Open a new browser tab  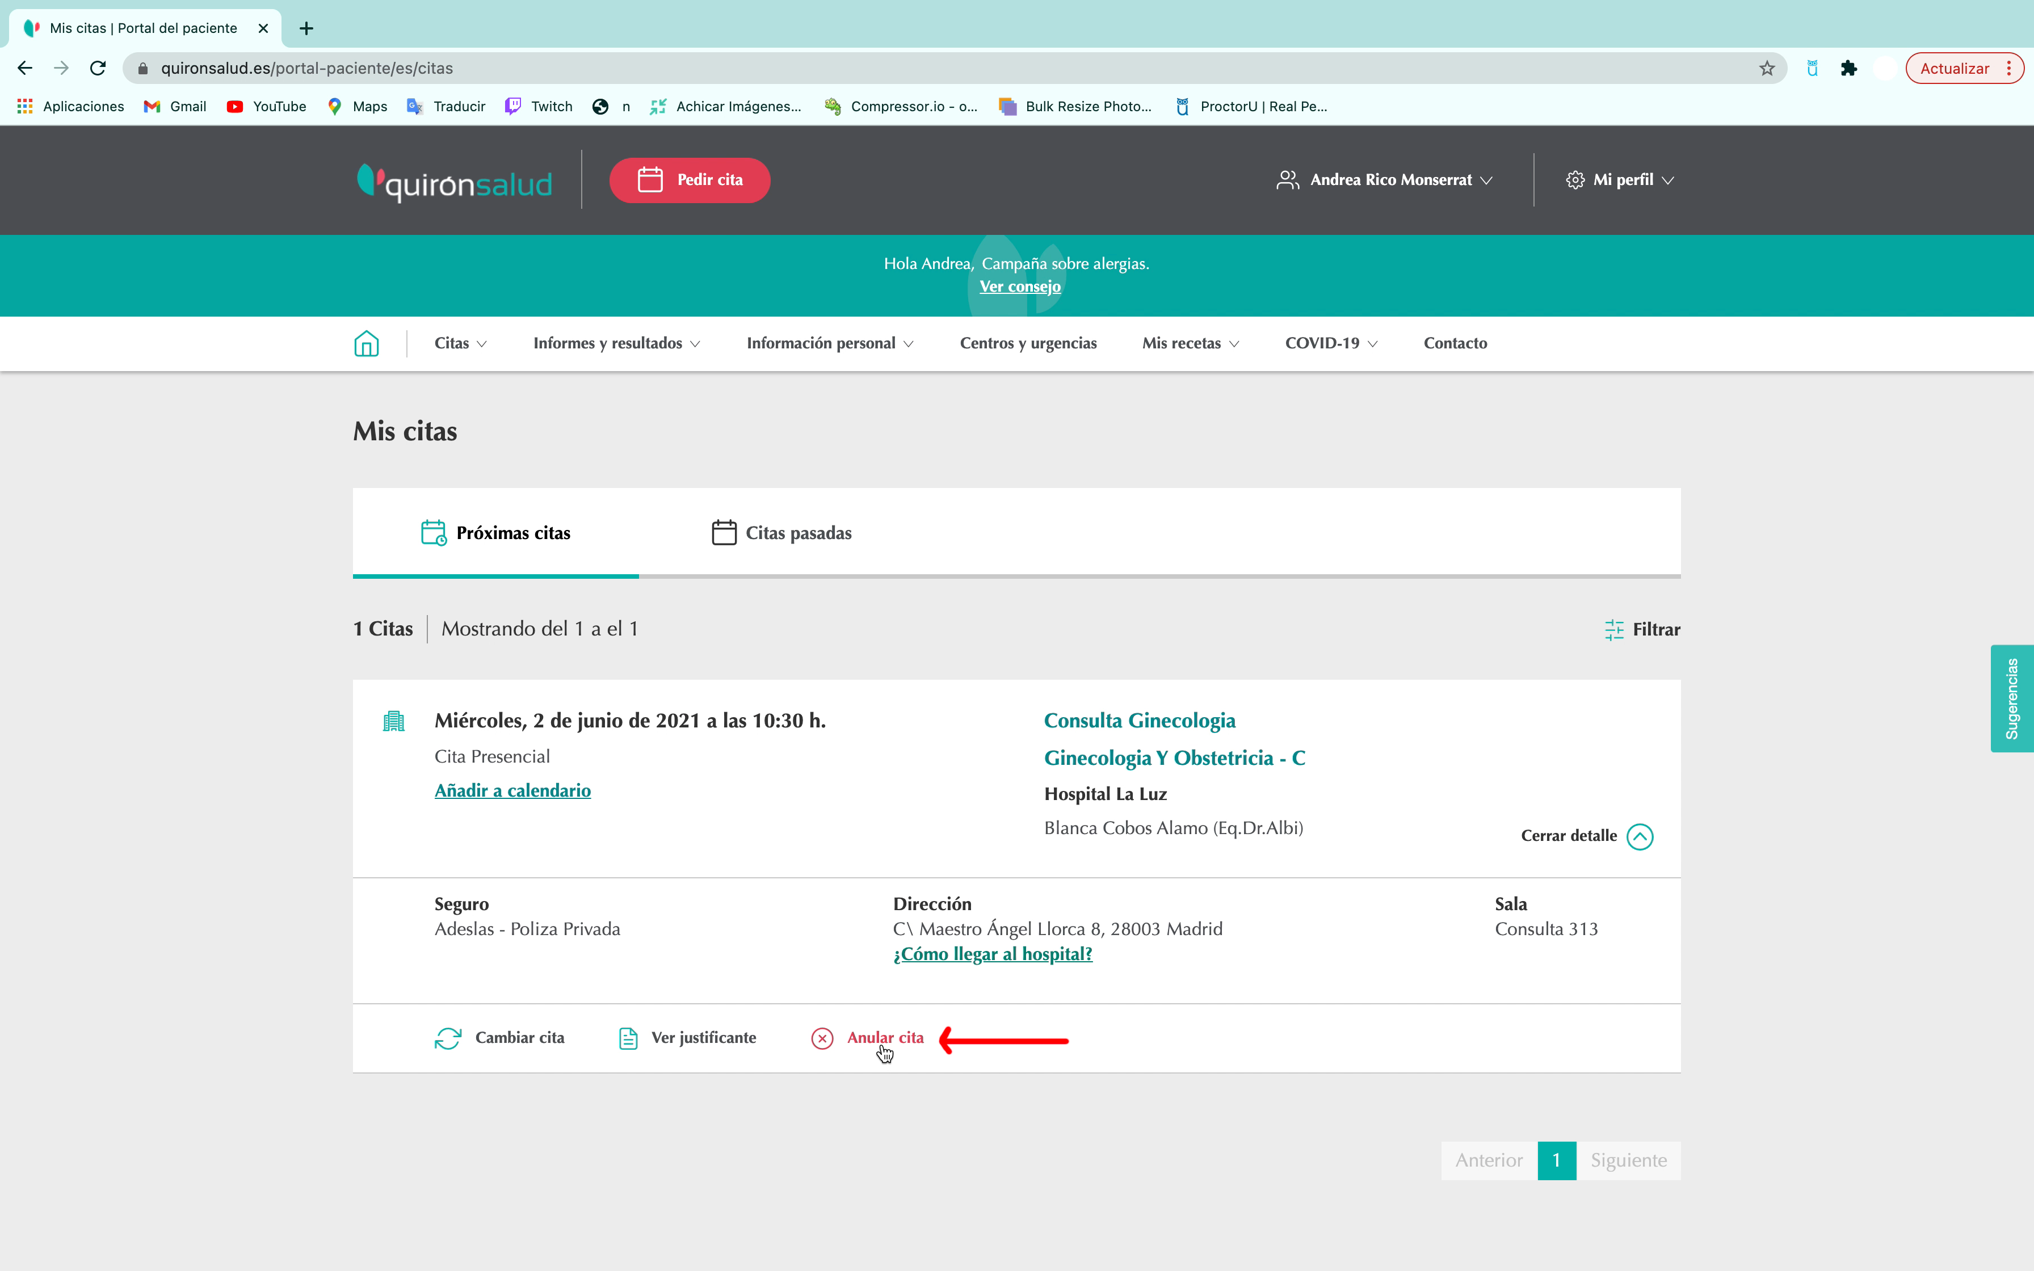(306, 28)
